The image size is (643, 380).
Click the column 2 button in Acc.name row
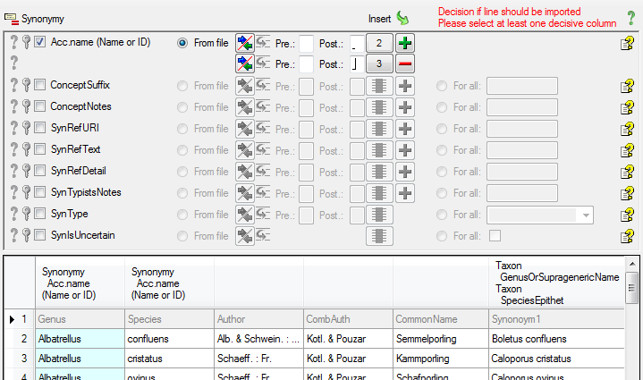[379, 42]
